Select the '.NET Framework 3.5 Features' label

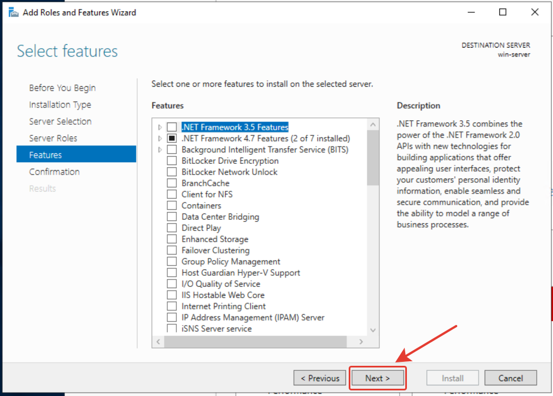(x=235, y=127)
